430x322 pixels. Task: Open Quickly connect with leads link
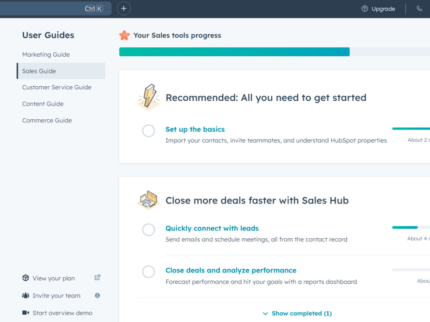(x=212, y=228)
